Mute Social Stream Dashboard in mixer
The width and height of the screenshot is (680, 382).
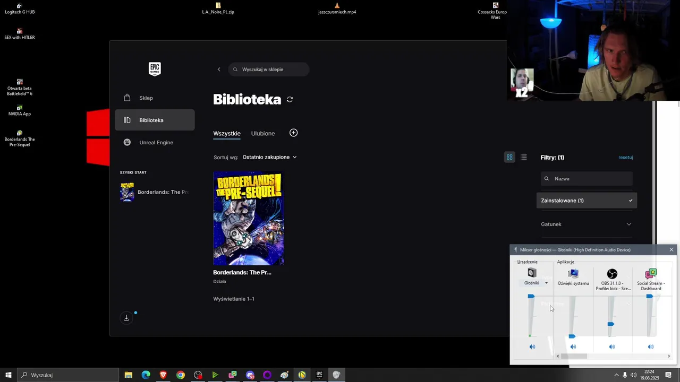pos(651,347)
